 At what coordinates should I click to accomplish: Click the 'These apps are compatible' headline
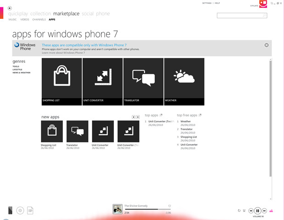pyautogui.click(x=84, y=45)
